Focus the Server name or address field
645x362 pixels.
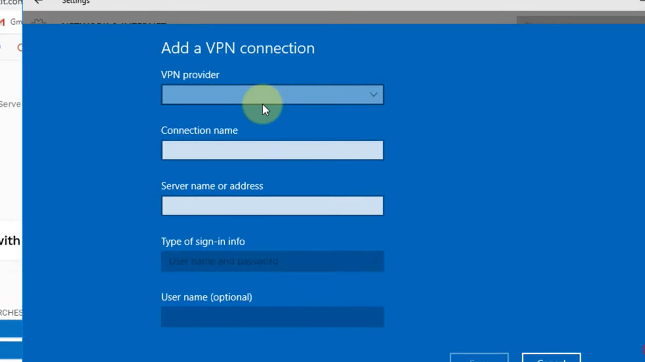point(272,206)
